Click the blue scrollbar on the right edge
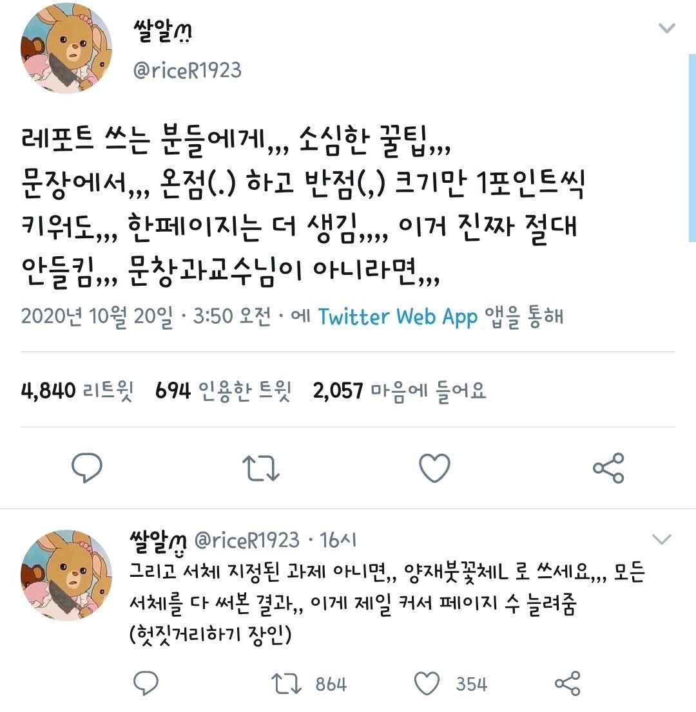The height and width of the screenshot is (712, 696). coord(692,148)
